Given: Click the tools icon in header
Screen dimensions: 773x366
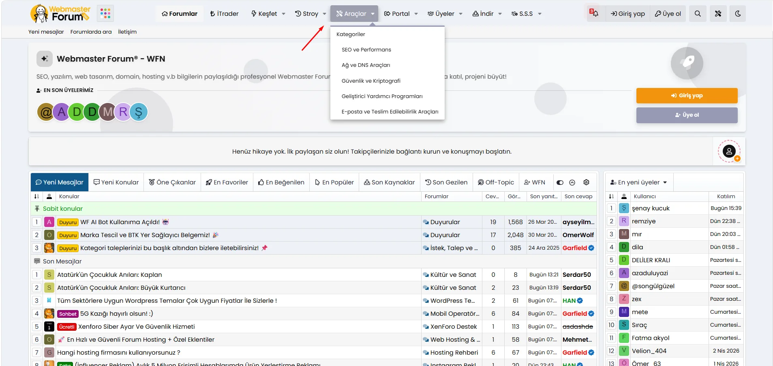Looking at the screenshot, I should [x=718, y=13].
